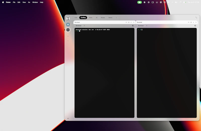Close the right panel's inner Terminal tab
201x131 pixels.
click(x=144, y=26)
